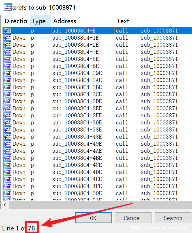This screenshot has width=192, height=233.
Task: Click xref icon for row sub_100038C4+7E
Action: click(8, 52)
